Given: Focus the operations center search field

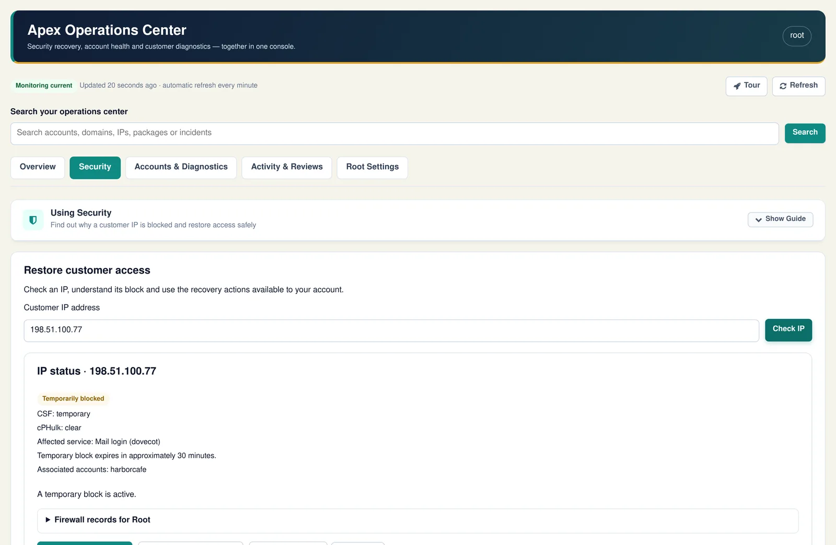Looking at the screenshot, I should [x=394, y=134].
